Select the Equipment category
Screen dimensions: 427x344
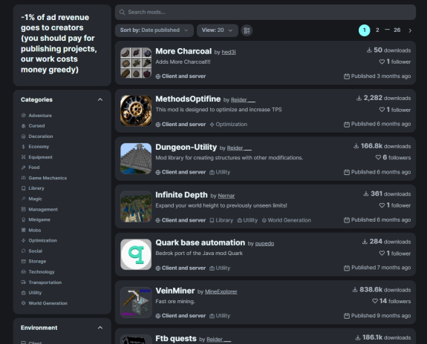[x=37, y=157]
